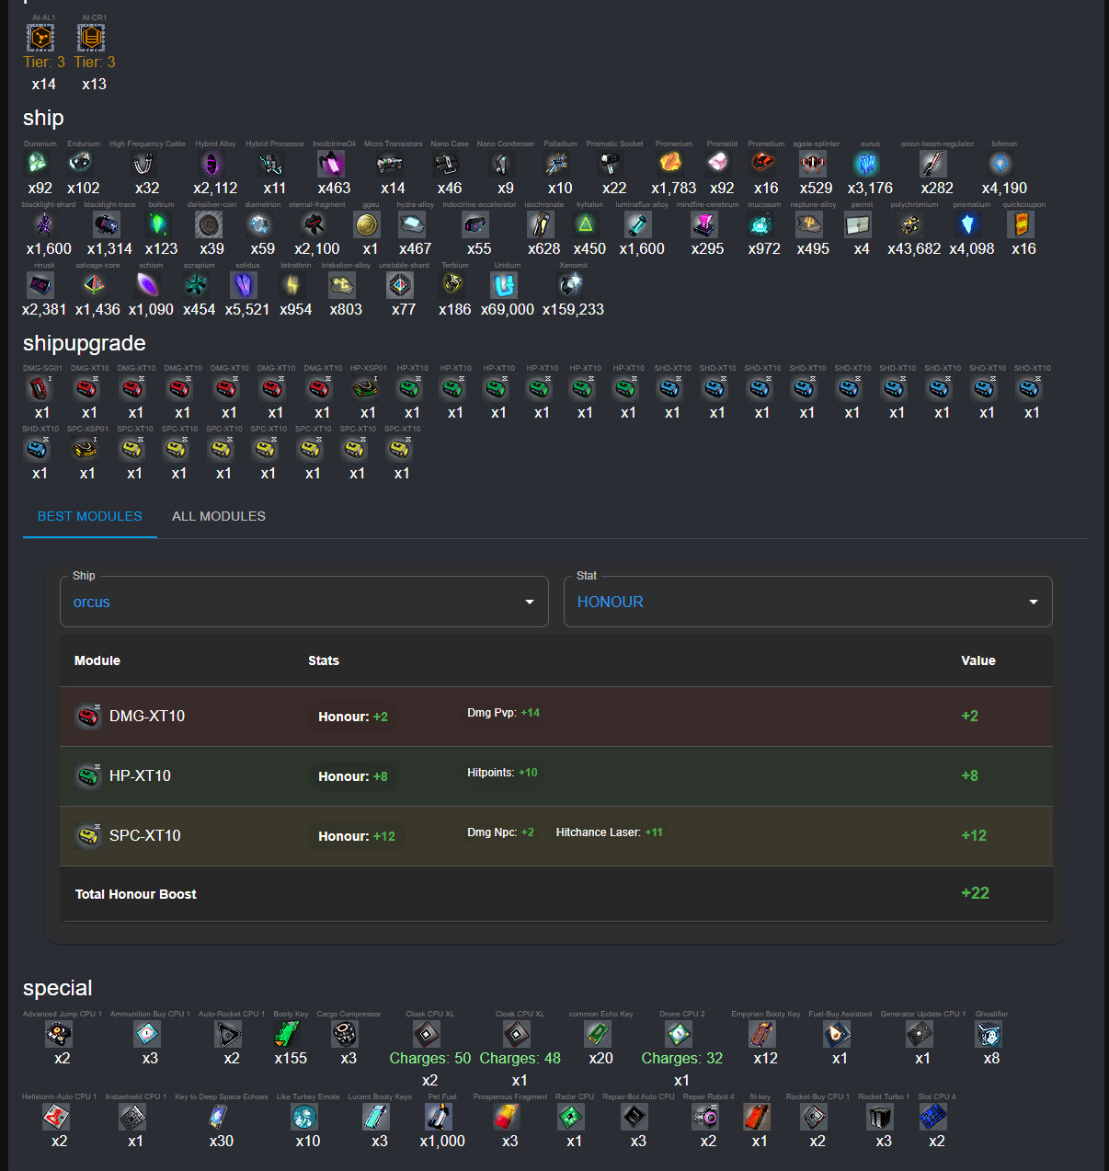
Task: Click the Cargo Compressor icon
Action: (x=345, y=1034)
